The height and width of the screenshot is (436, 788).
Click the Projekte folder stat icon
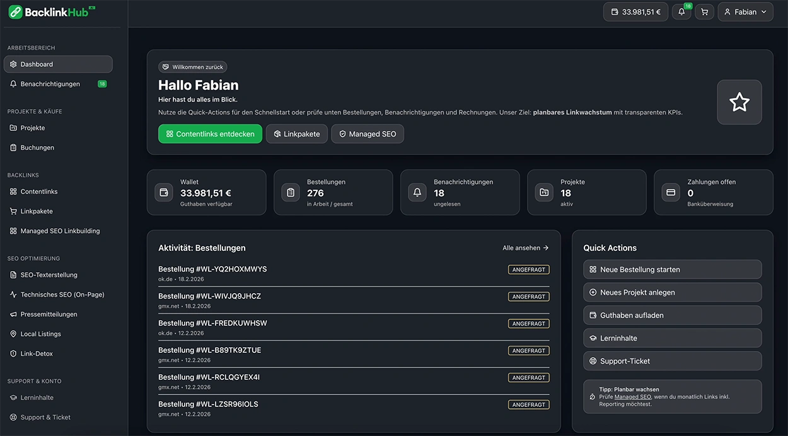tap(544, 192)
